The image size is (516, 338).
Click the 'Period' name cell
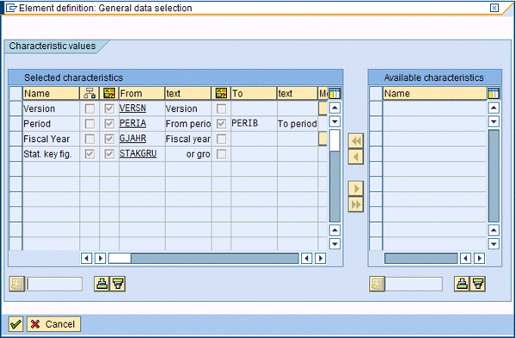pyautogui.click(x=51, y=124)
